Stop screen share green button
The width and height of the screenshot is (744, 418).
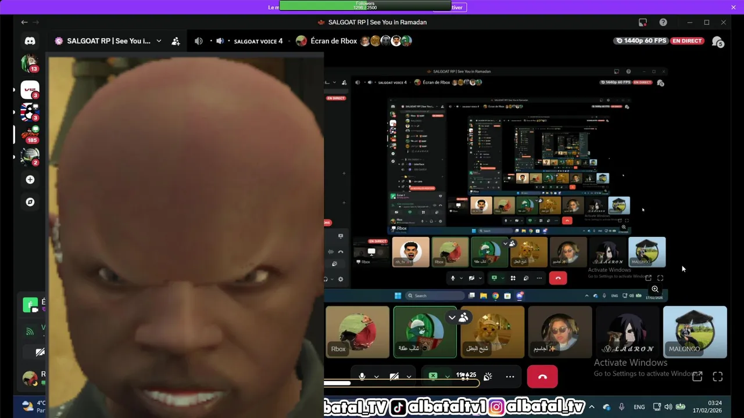[x=433, y=376]
